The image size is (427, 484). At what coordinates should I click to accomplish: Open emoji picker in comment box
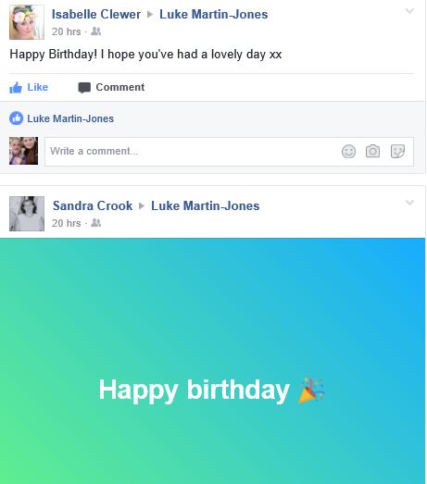pos(348,152)
